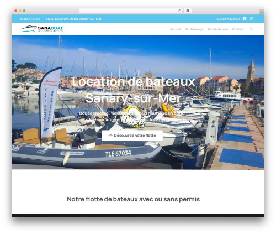Open a new browser tab
Viewport: 276px width, 234px height.
[x=262, y=12]
